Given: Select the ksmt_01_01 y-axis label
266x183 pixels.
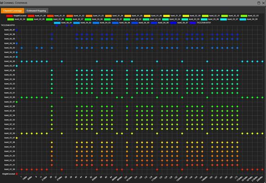Looking at the screenshot, I should (x=10, y=165).
